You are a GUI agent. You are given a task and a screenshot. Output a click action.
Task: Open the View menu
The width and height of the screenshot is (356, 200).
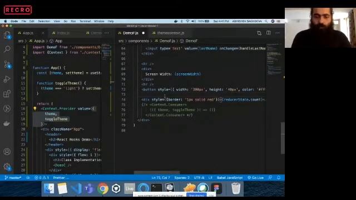tap(57, 21)
